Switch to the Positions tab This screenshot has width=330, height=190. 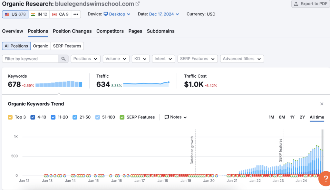(38, 31)
